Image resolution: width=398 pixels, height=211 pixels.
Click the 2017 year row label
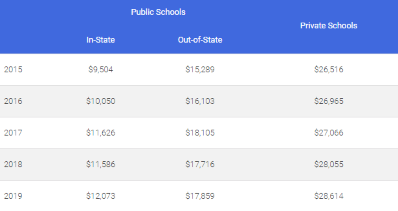point(13,133)
